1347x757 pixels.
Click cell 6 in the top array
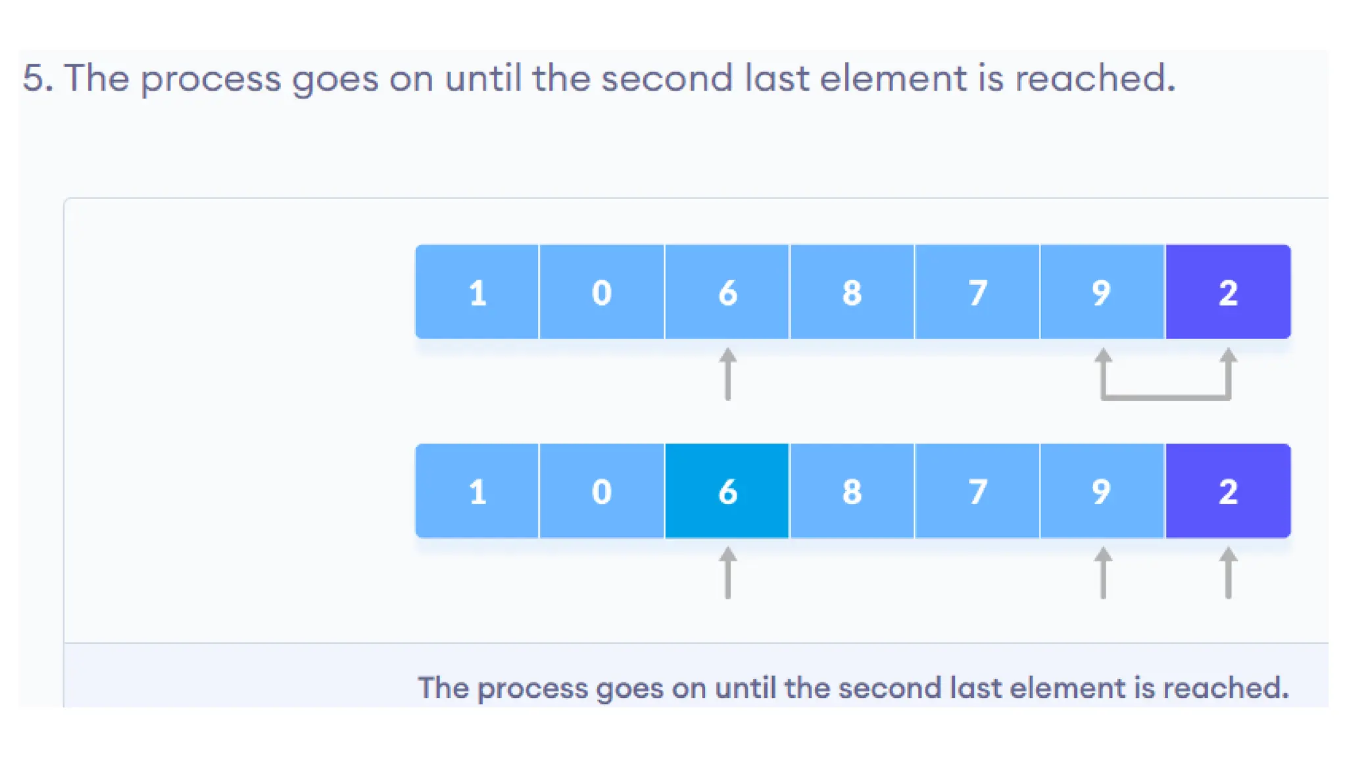pos(727,292)
